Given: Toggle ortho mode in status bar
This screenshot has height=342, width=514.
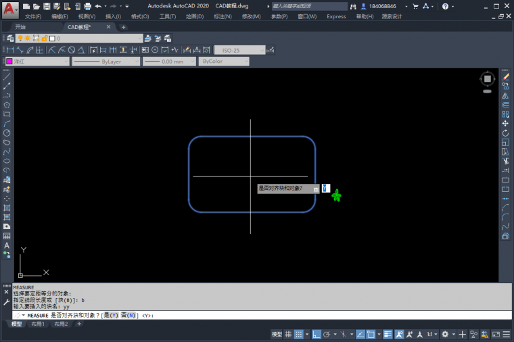Looking at the screenshot, I should [316, 334].
